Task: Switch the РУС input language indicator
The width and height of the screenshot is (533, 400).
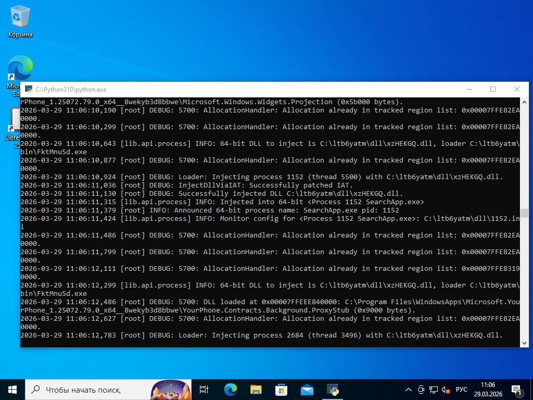Action: (x=461, y=390)
